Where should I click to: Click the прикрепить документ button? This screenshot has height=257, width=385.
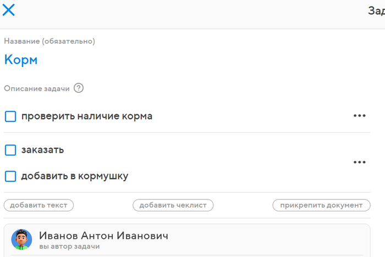(321, 205)
